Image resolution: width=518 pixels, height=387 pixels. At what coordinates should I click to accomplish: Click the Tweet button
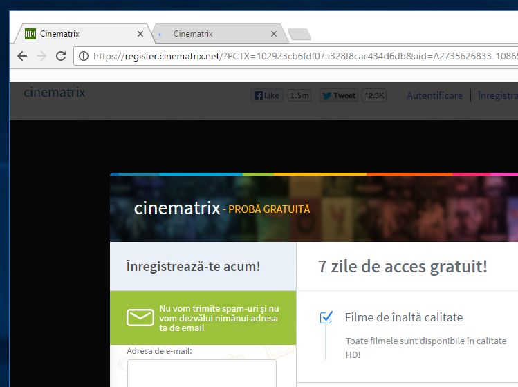tap(339, 95)
